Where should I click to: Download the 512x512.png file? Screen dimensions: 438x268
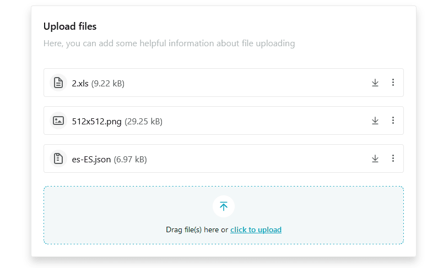point(375,121)
